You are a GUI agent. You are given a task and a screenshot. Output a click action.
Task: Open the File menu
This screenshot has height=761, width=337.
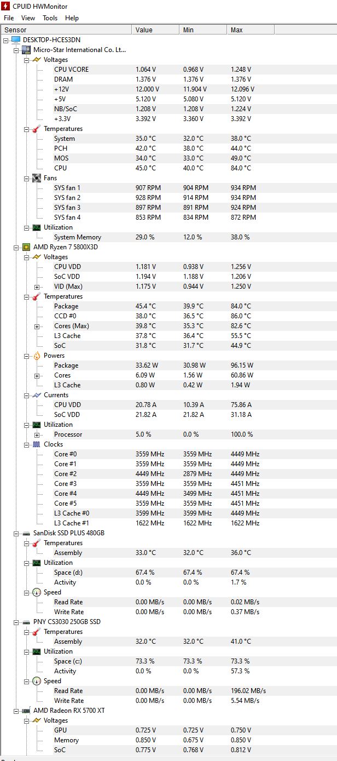pyautogui.click(x=9, y=18)
